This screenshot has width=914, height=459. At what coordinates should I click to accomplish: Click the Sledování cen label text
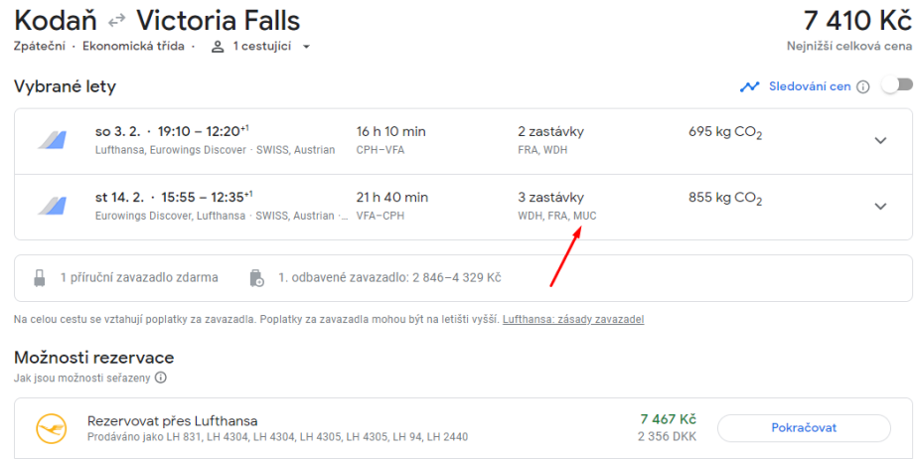point(809,86)
